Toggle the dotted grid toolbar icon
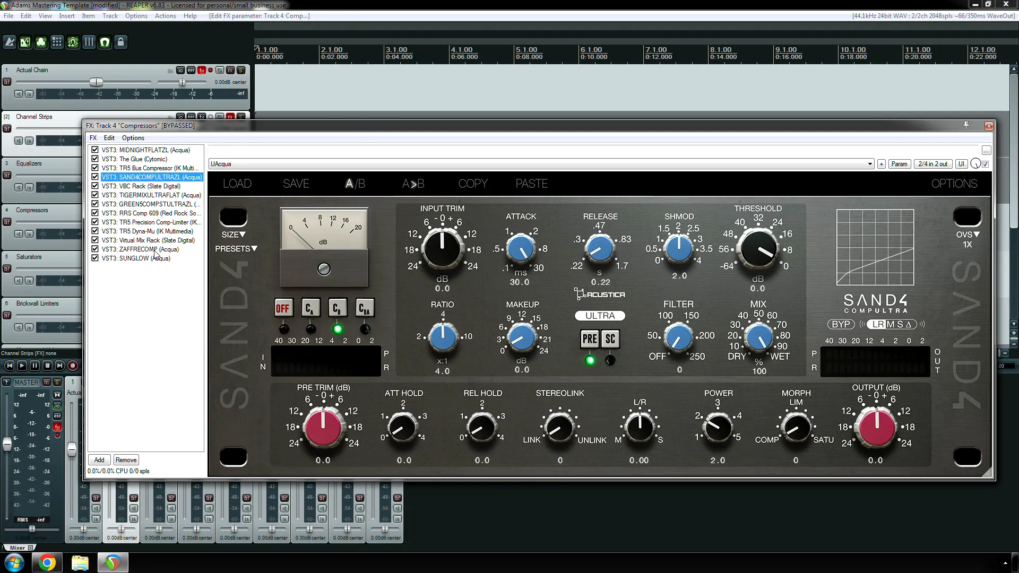 click(57, 42)
